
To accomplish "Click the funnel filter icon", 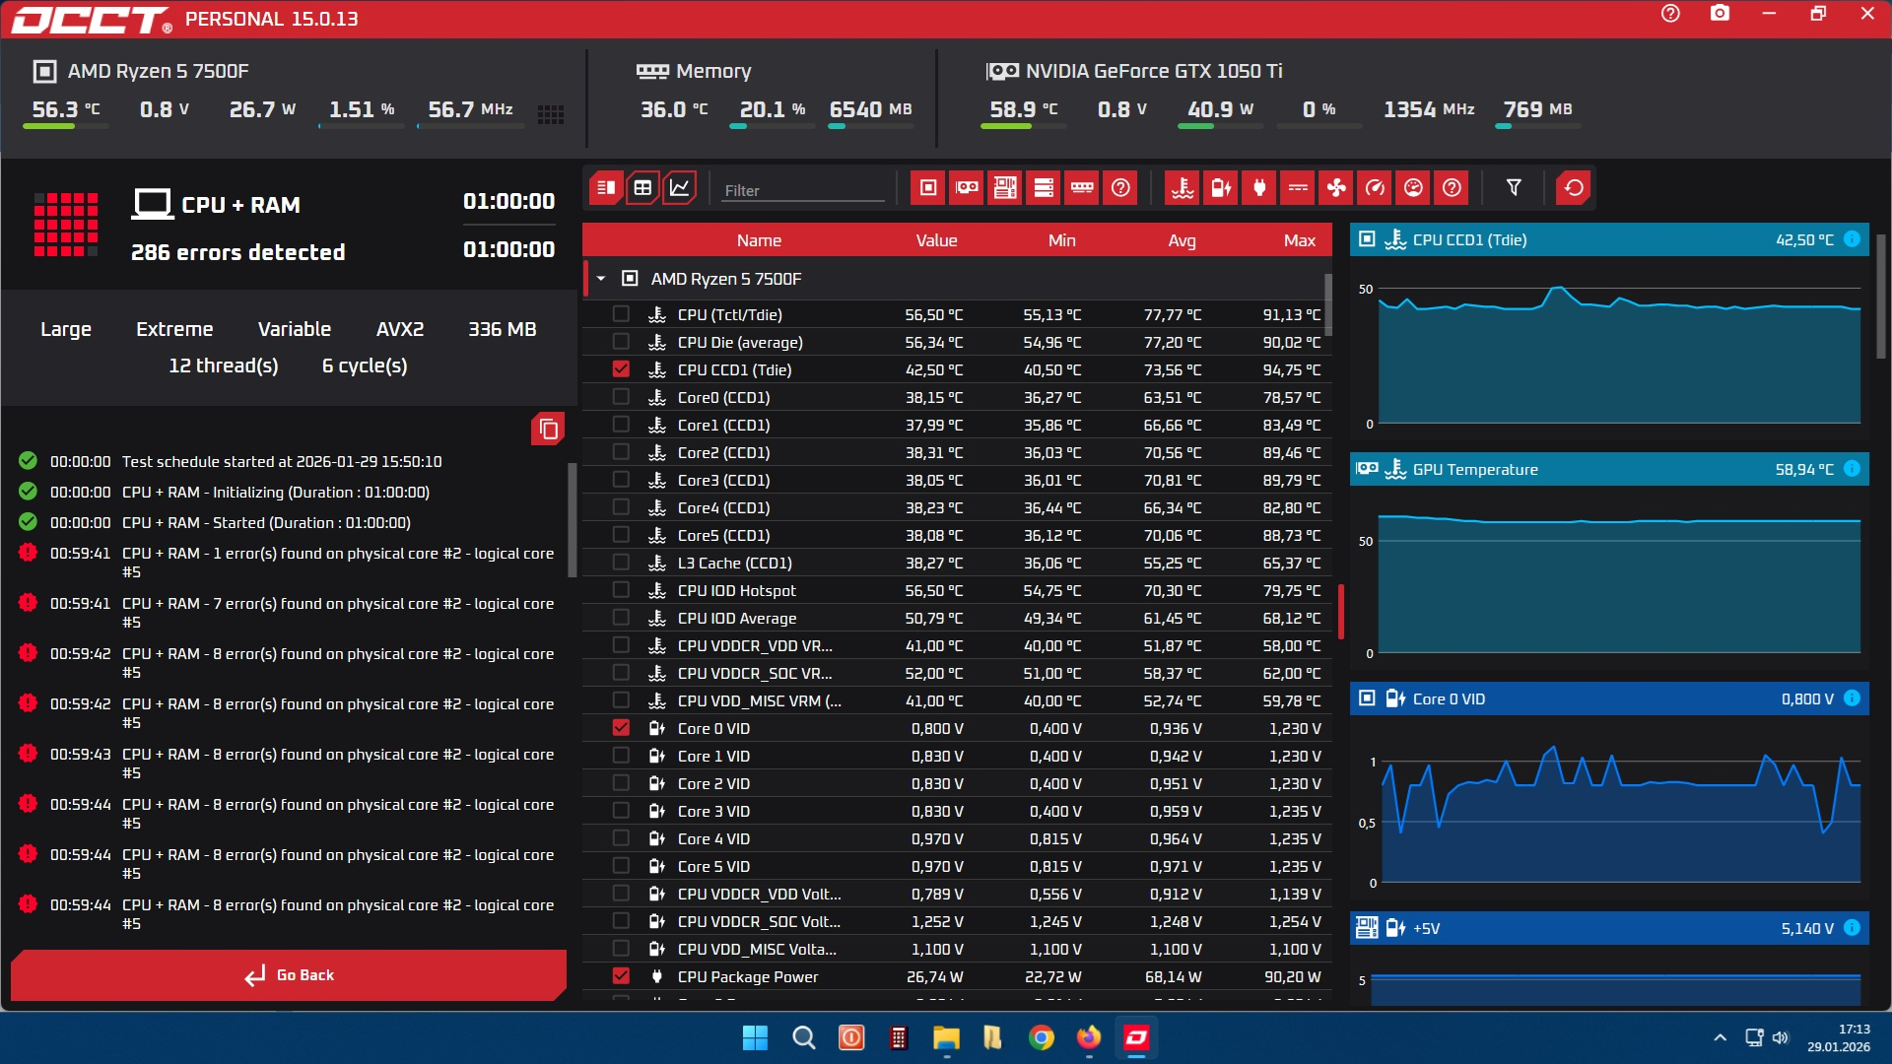I will coord(1514,187).
